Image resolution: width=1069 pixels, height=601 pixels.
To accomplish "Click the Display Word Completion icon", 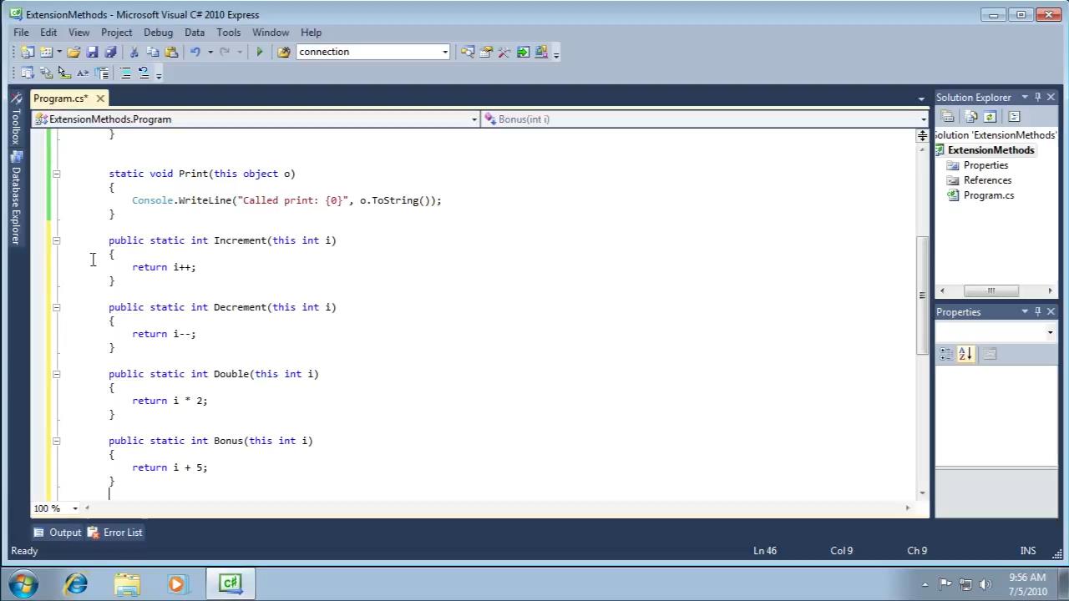I will (x=83, y=73).
